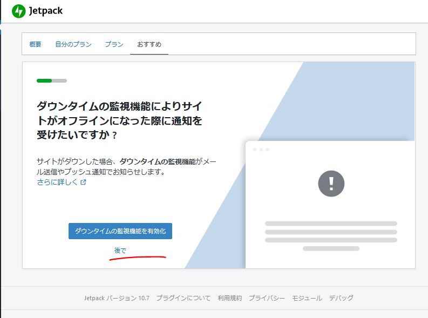Open the モジュール footer link
Image resolution: width=428 pixels, height=318 pixels.
(307, 298)
